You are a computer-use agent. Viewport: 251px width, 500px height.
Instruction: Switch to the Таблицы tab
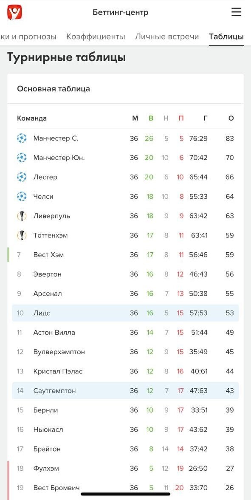coord(226,37)
